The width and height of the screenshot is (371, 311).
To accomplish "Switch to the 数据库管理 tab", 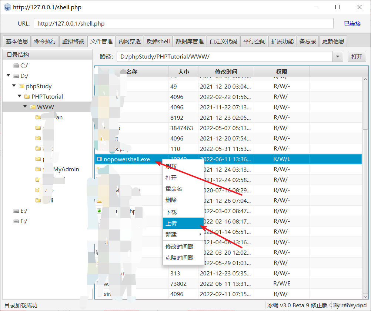I will click(190, 41).
